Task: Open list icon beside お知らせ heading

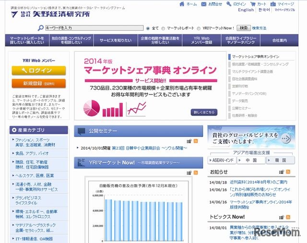Action: 282,172
